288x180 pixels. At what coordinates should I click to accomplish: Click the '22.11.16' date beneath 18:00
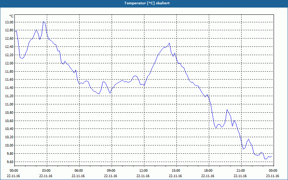tap(208, 176)
